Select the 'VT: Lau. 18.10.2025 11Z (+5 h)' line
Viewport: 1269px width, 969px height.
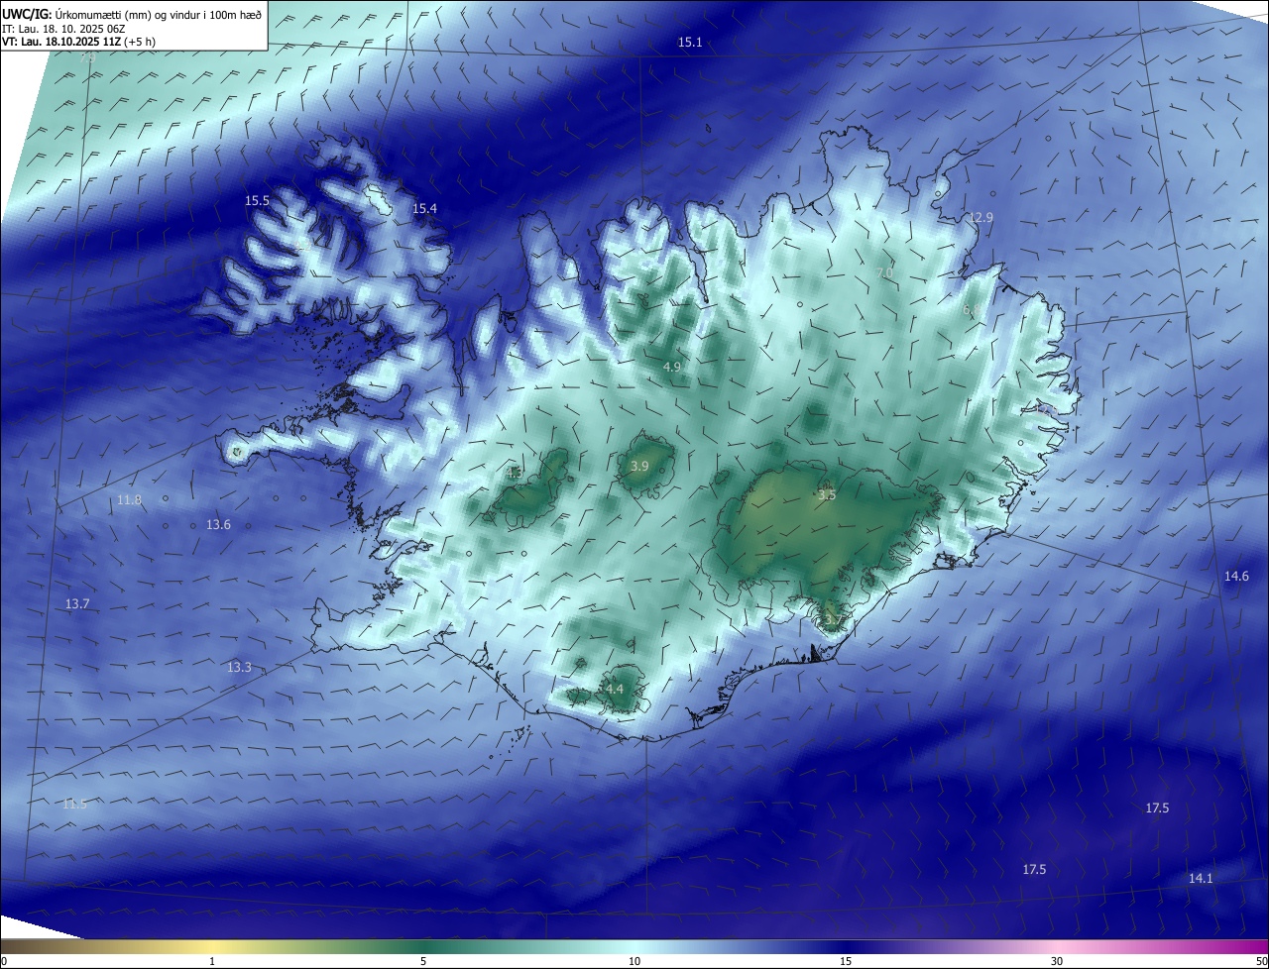78,42
